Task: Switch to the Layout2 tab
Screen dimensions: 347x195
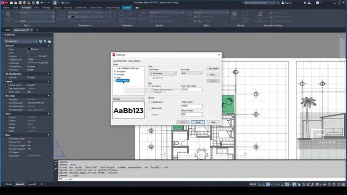Action: point(32,184)
